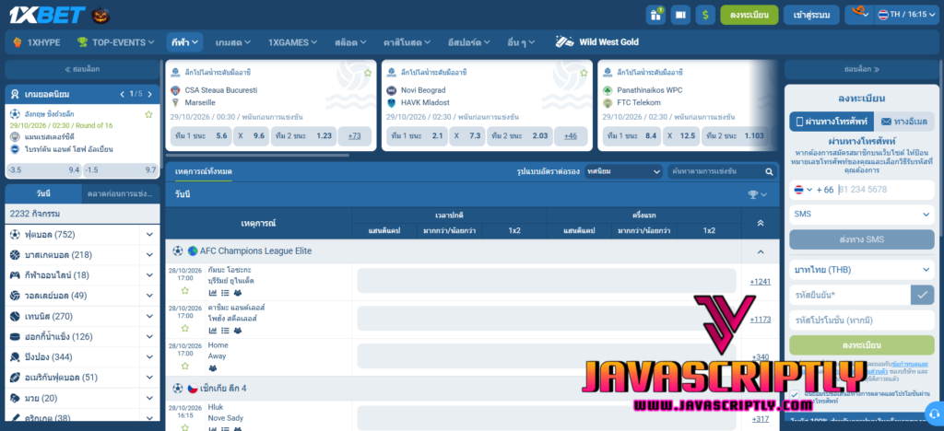Viewport: 944px width, 431px height.
Task: Collapse the AFC Champions League Elite section
Action: tap(761, 251)
